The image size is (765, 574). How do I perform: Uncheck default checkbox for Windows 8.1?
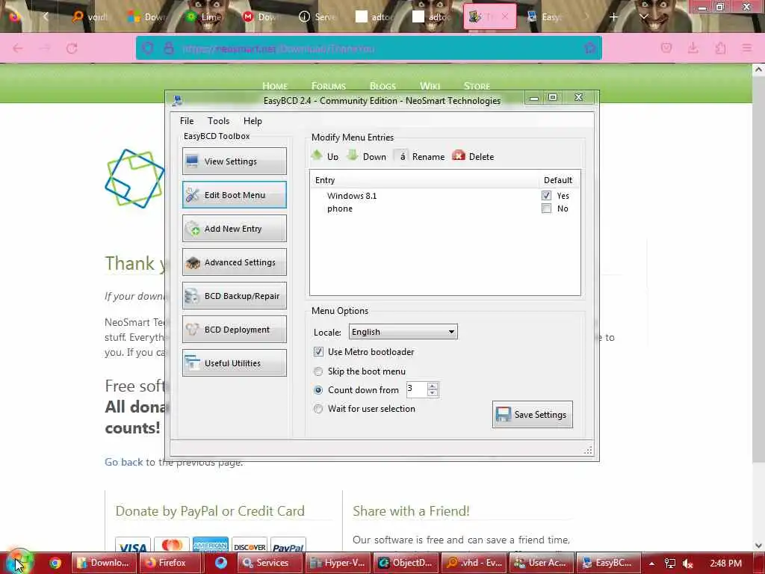coord(546,195)
